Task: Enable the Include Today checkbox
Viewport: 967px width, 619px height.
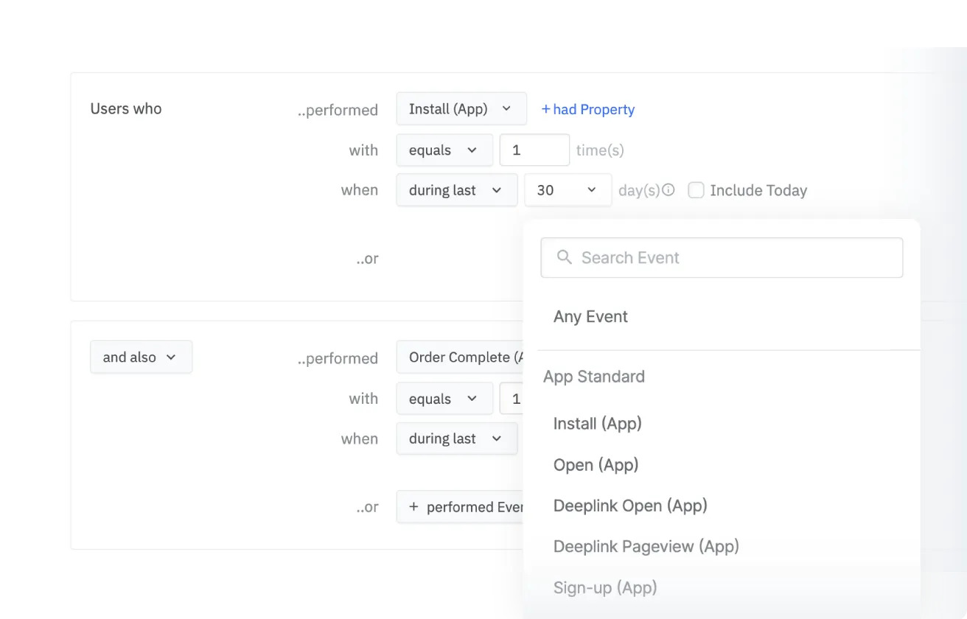Action: coord(696,189)
